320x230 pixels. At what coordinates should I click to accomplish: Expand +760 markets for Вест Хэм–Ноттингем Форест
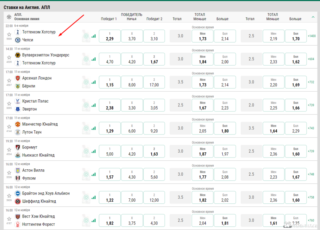click(311, 220)
